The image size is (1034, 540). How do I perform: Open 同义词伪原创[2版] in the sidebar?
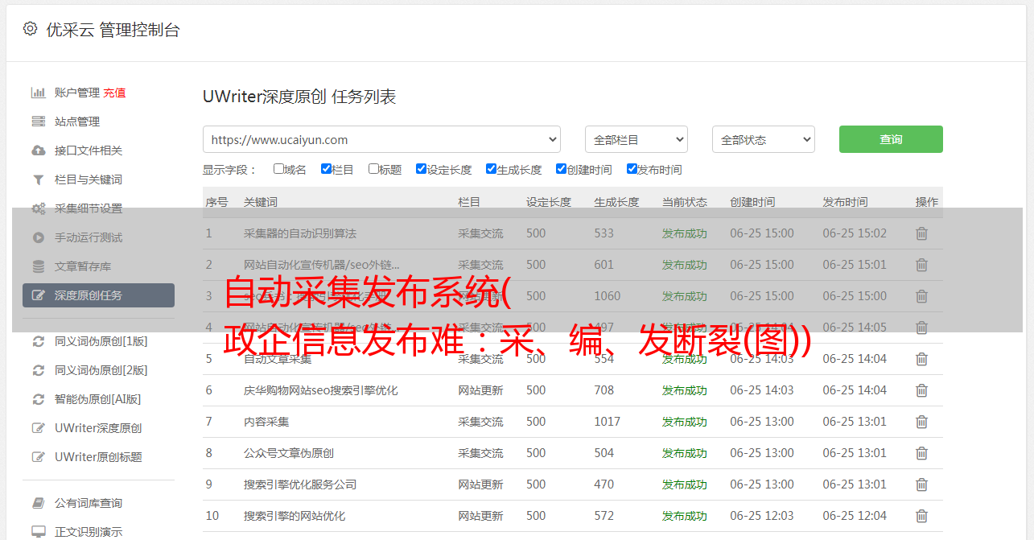click(x=101, y=370)
